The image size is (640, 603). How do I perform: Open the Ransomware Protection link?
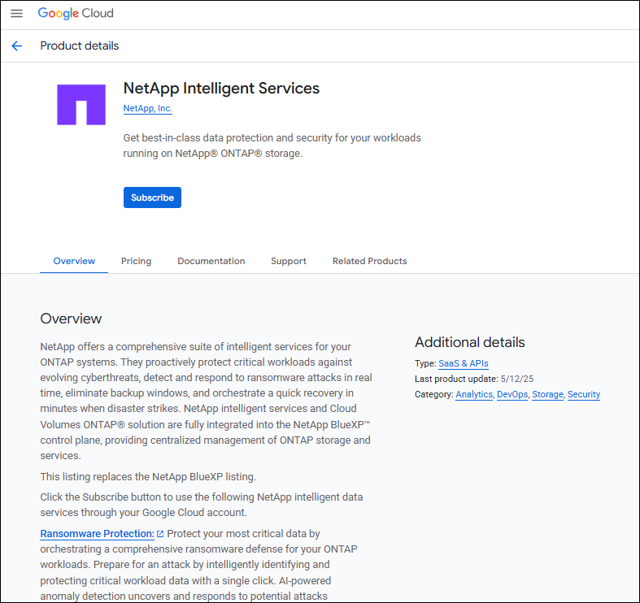click(x=97, y=534)
